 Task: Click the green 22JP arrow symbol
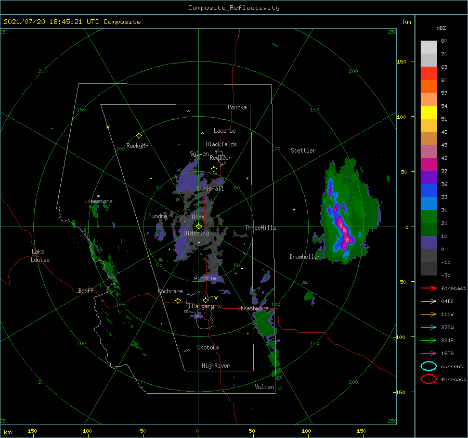coord(428,340)
